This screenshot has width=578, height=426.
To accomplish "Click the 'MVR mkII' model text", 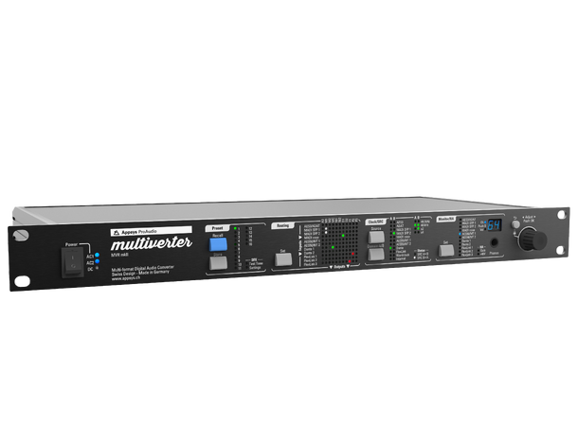I will (x=119, y=255).
